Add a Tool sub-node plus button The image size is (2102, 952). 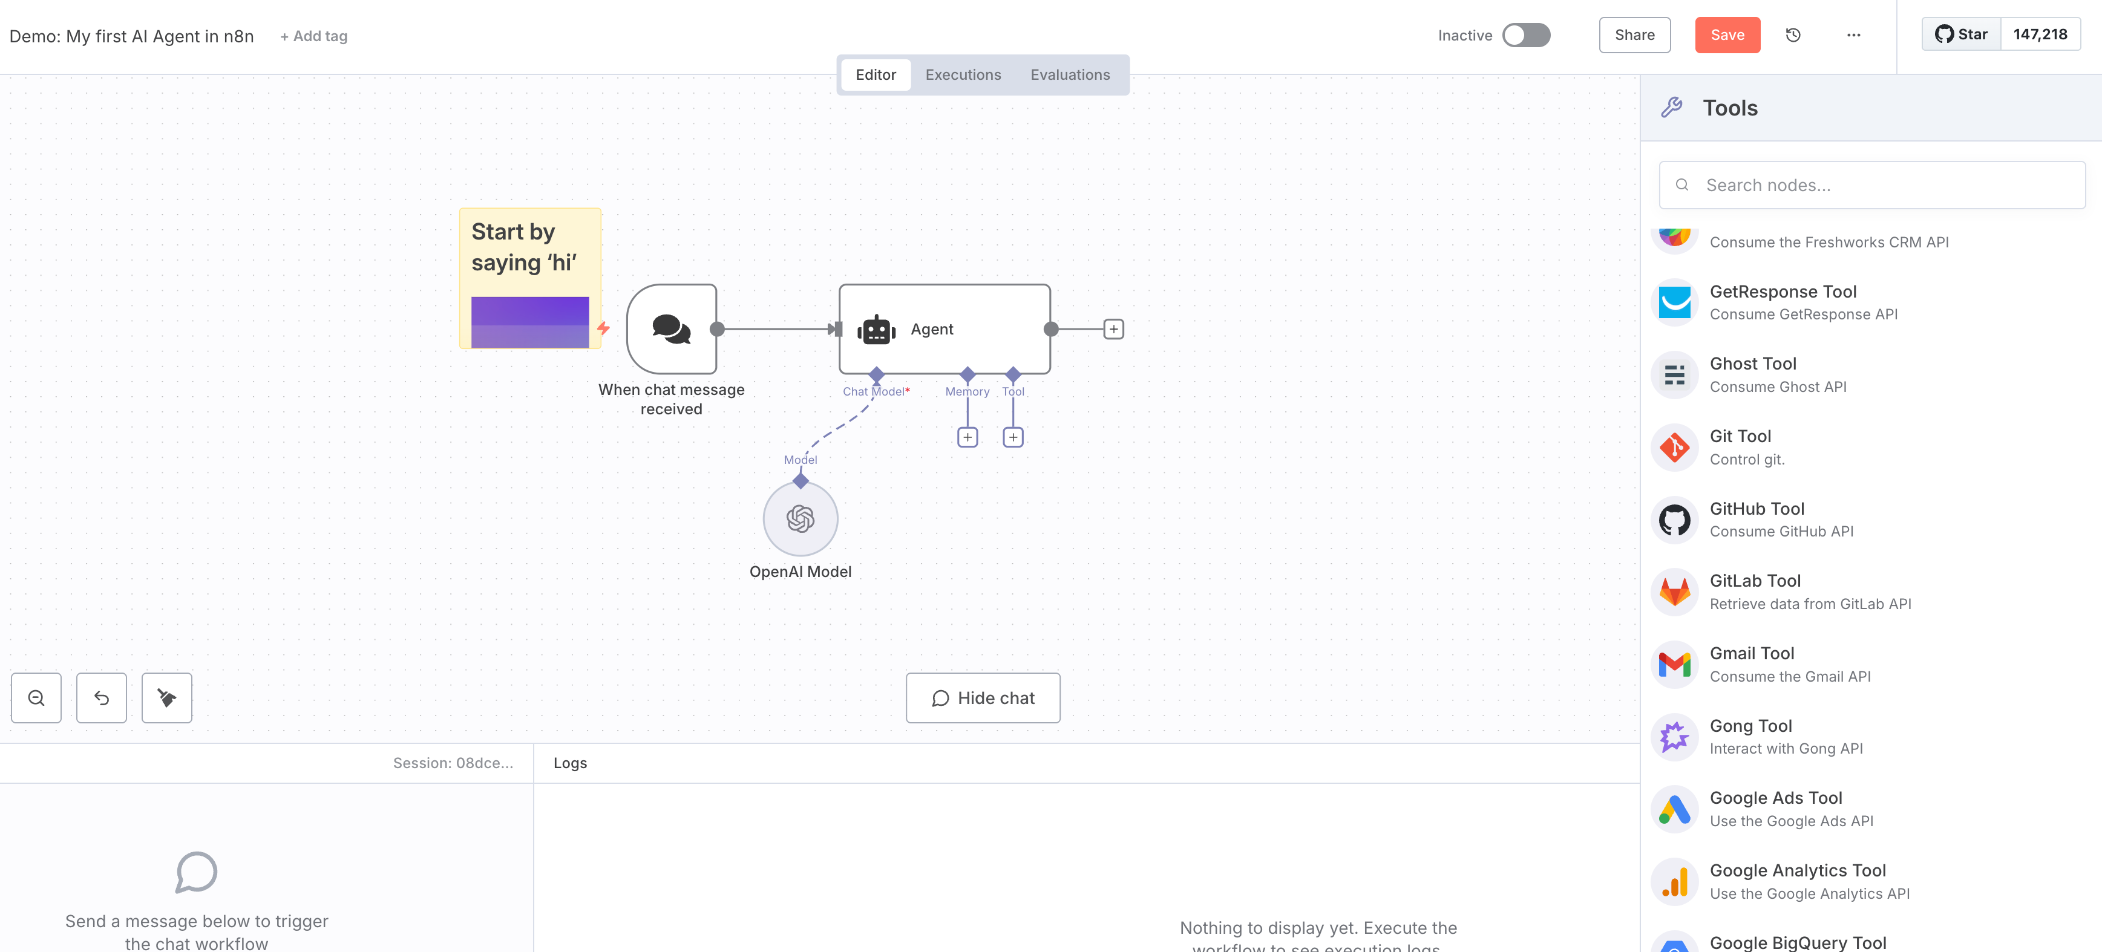[x=1013, y=437]
